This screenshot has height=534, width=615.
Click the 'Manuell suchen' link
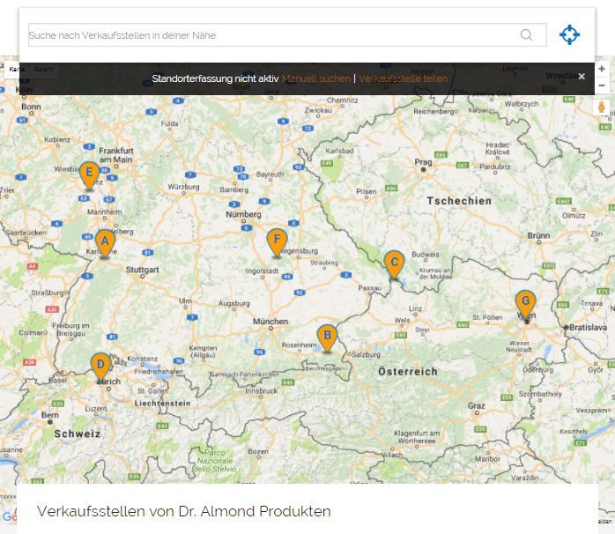[x=316, y=78]
